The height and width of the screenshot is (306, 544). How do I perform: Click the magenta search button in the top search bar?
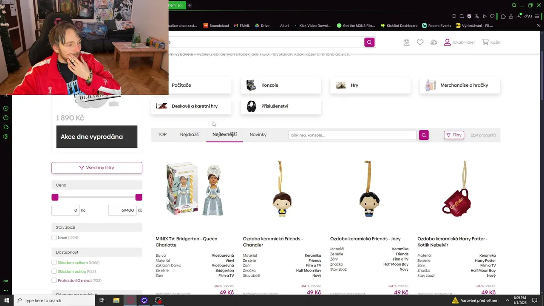coord(369,42)
